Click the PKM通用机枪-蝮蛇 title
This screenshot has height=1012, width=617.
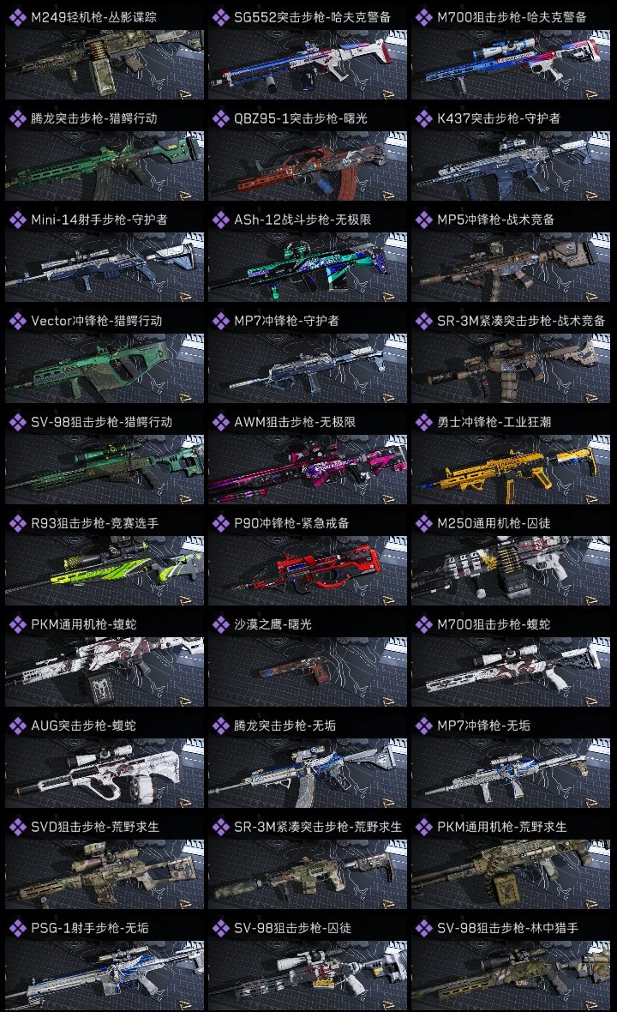point(83,624)
